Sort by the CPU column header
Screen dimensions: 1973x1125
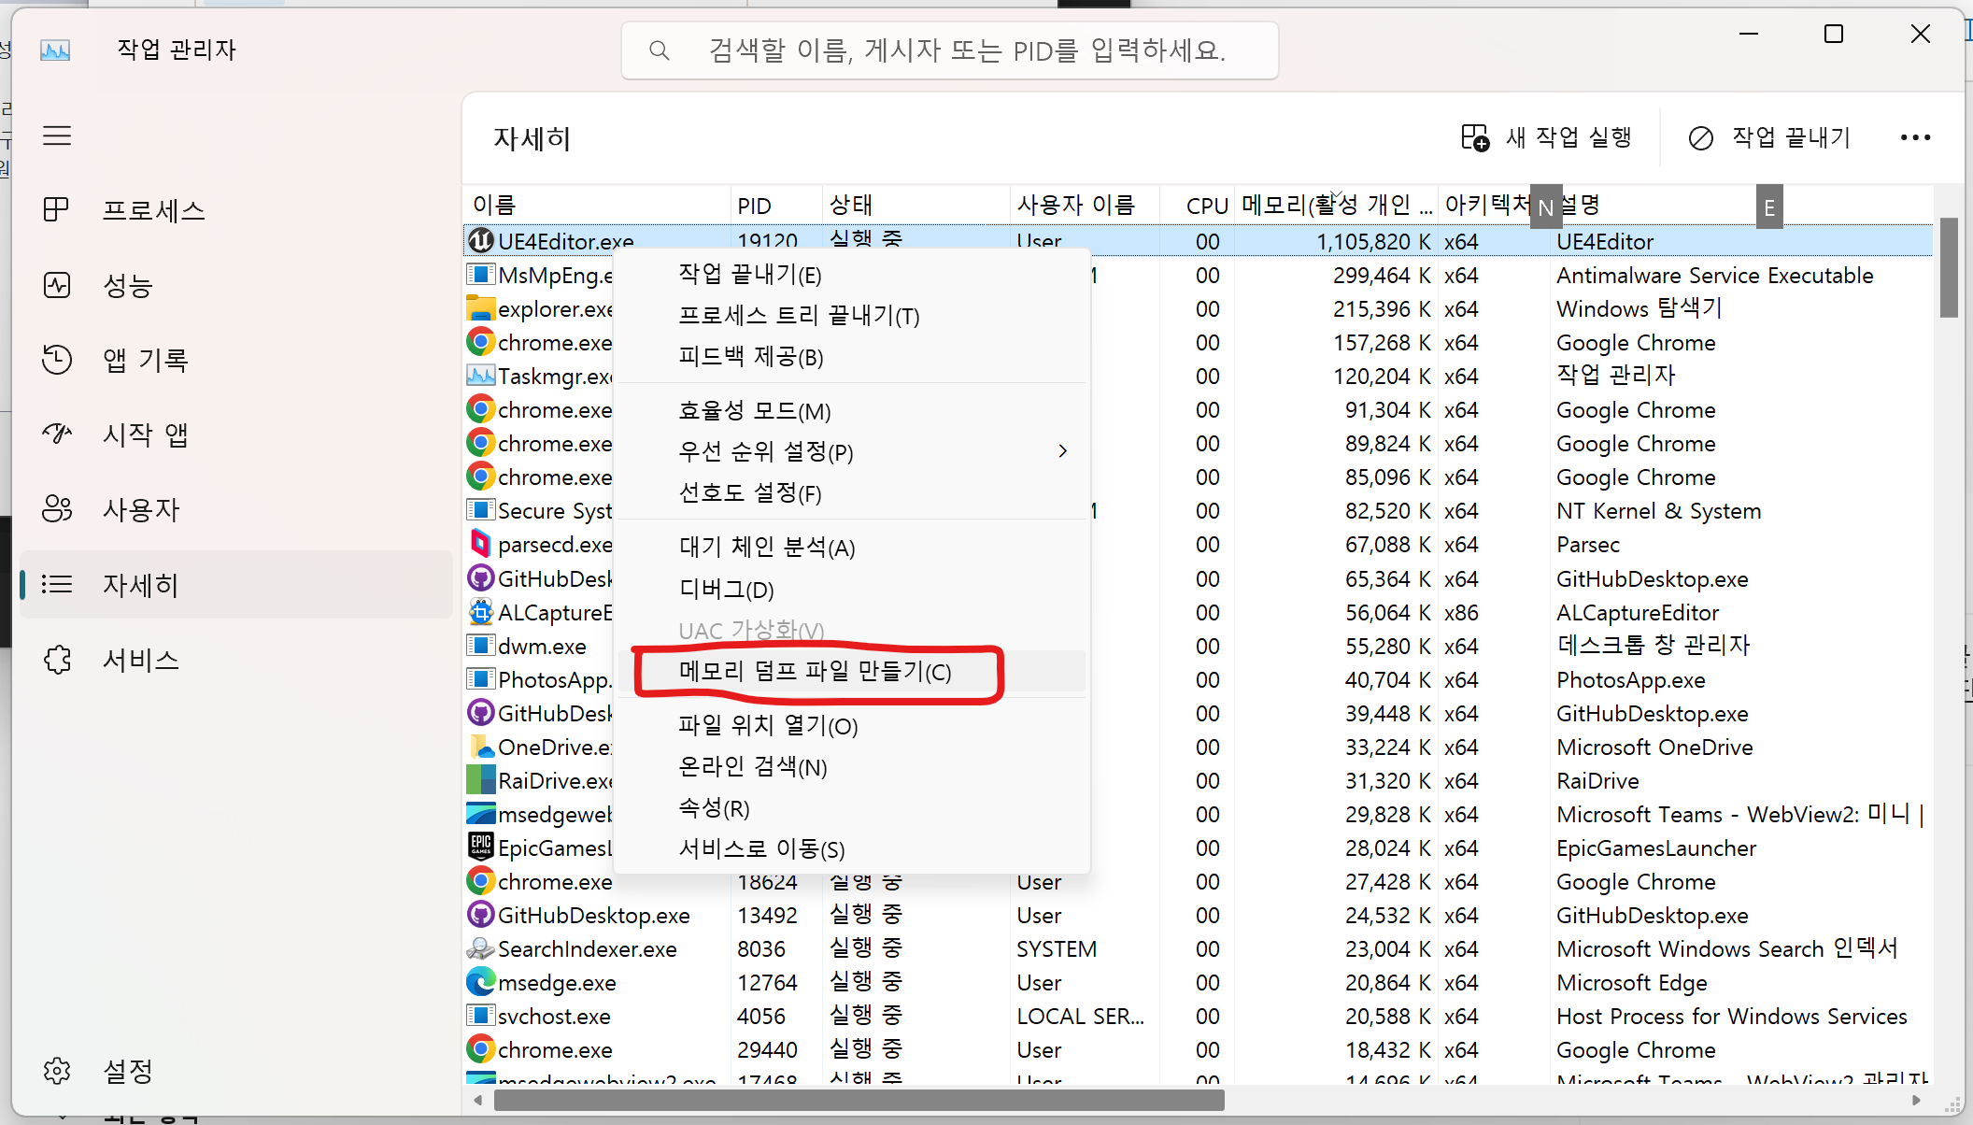1198,205
